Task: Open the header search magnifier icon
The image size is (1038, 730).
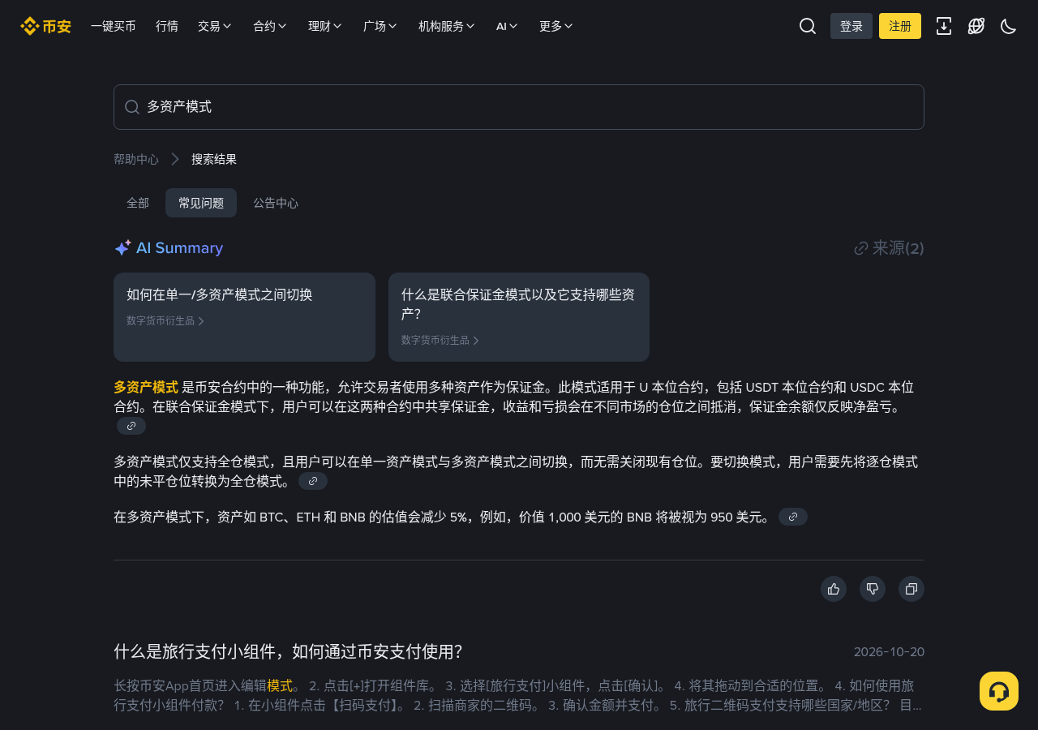Action: pyautogui.click(x=808, y=26)
